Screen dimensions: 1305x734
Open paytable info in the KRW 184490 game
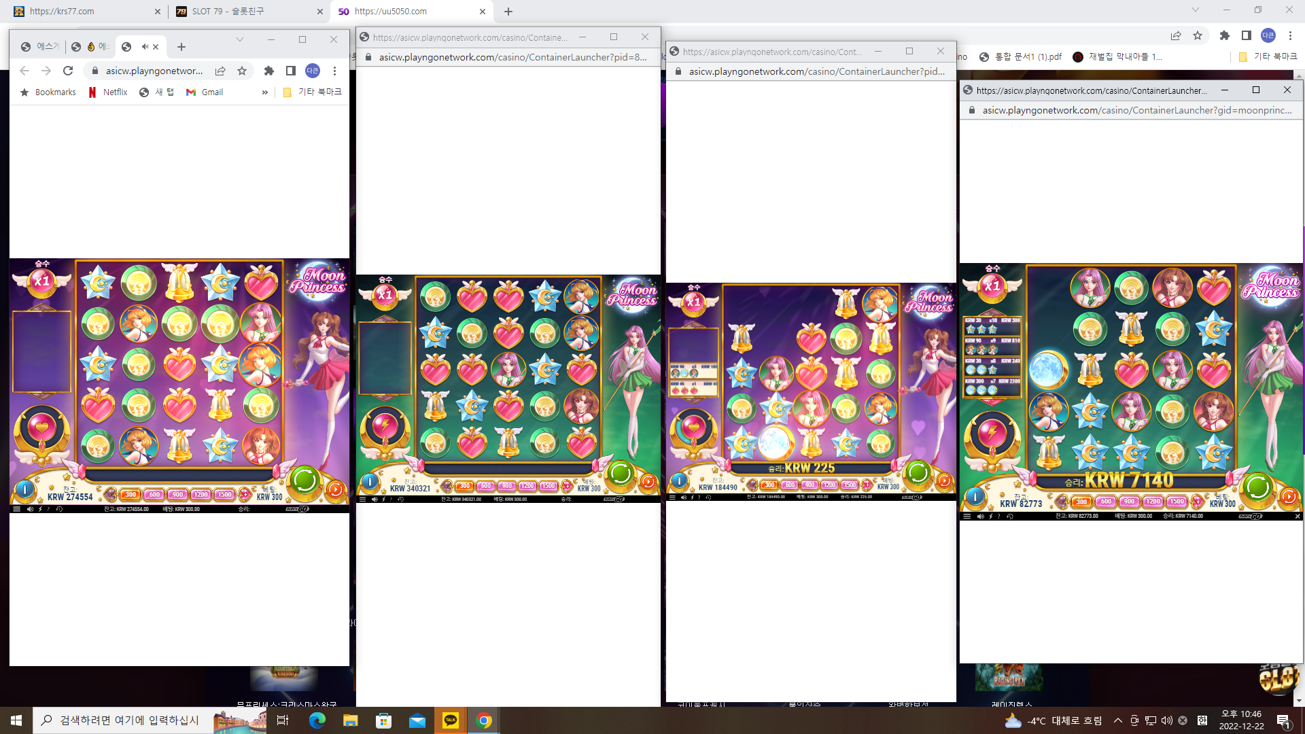(x=679, y=480)
